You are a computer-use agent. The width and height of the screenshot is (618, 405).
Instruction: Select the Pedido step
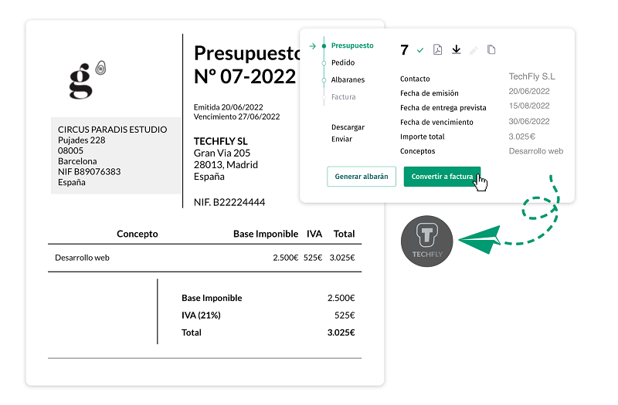click(x=343, y=62)
